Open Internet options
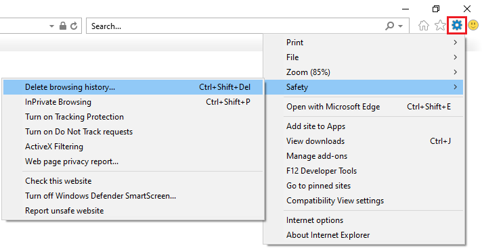This screenshot has height=252, width=482. pyautogui.click(x=364, y=220)
